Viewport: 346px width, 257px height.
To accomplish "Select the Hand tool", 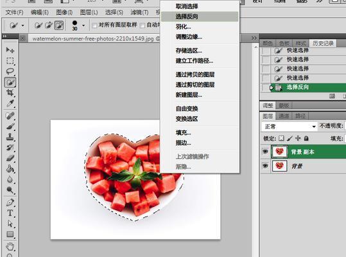I will (x=10, y=247).
